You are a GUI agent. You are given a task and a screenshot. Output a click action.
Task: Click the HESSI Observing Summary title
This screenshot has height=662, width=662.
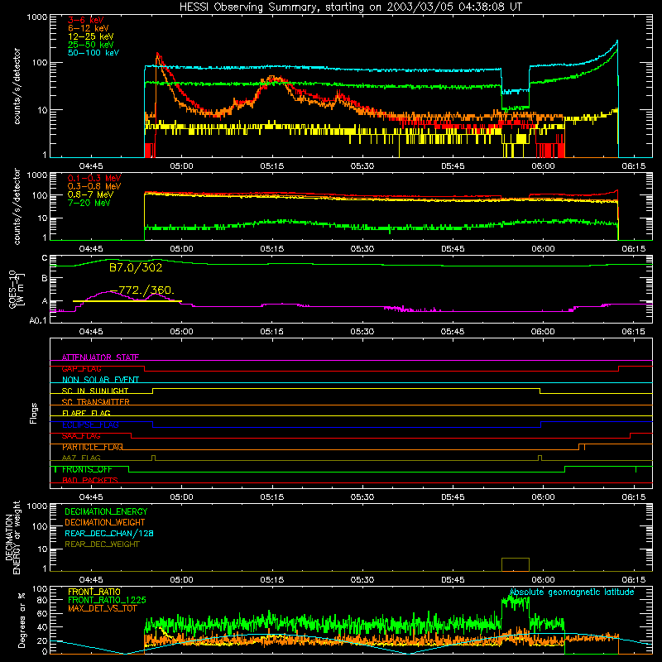click(x=350, y=7)
